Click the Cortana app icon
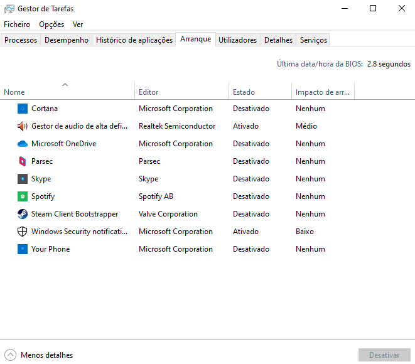Screen dimensions: 415x364 (x=23, y=109)
